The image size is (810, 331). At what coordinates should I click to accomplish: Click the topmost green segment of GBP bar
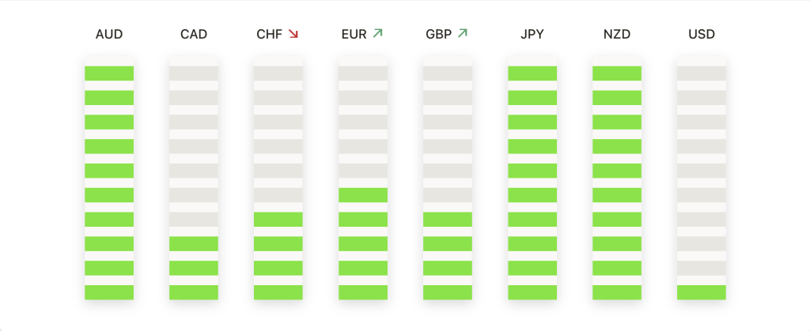(x=448, y=219)
